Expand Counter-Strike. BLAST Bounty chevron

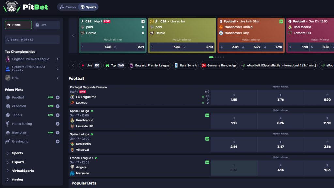pos(58,69)
